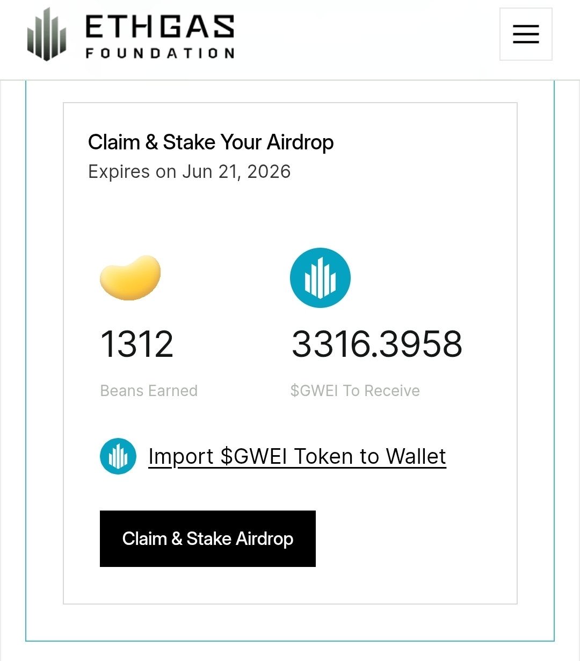Open Import $GWEI Token to Wallet link
580x661 pixels.
(x=296, y=457)
